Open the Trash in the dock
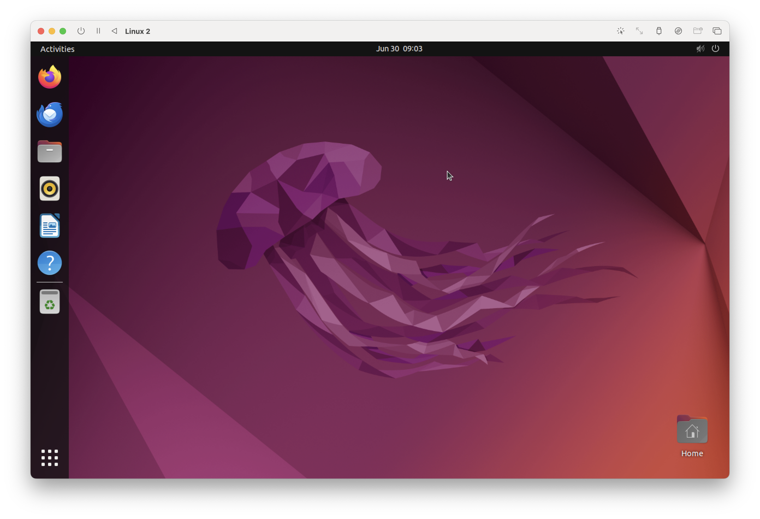 coord(50,302)
